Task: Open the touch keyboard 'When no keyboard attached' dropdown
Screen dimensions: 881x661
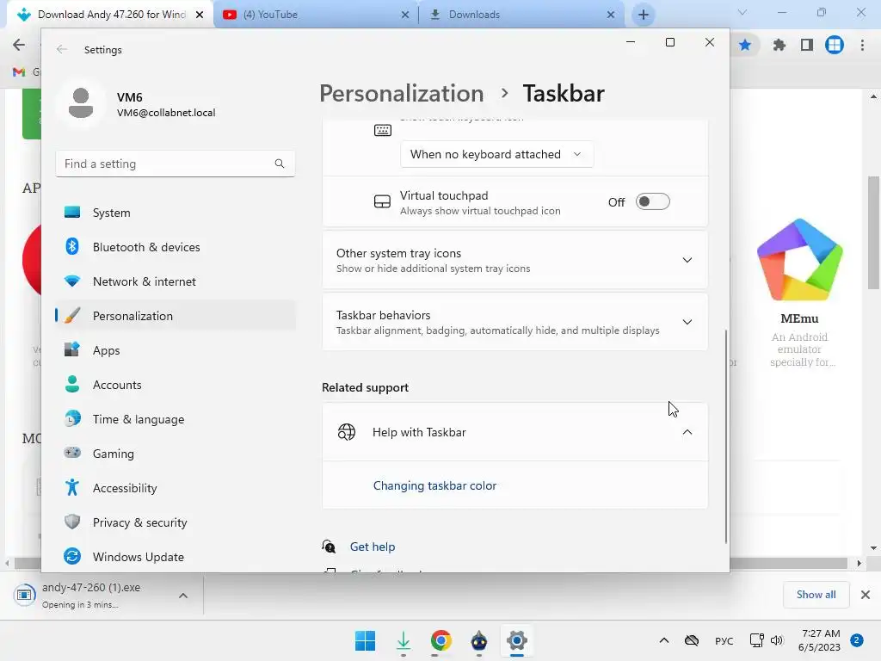Action: 496,154
